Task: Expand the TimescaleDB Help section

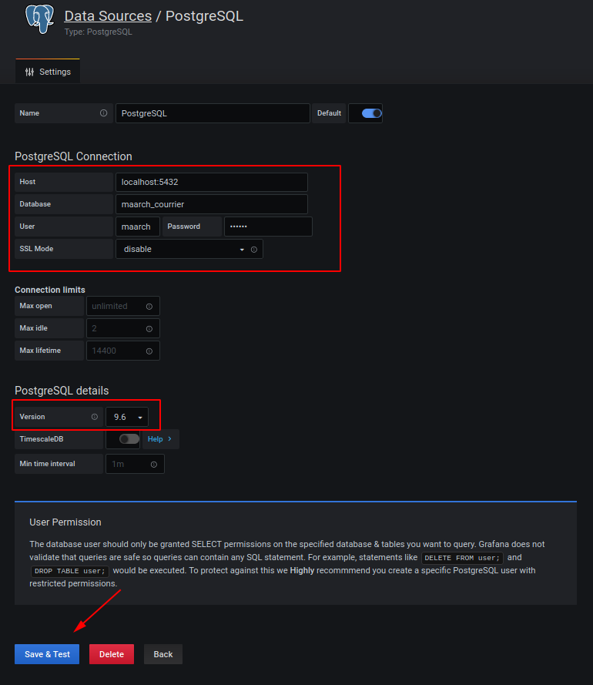Action: pos(159,439)
